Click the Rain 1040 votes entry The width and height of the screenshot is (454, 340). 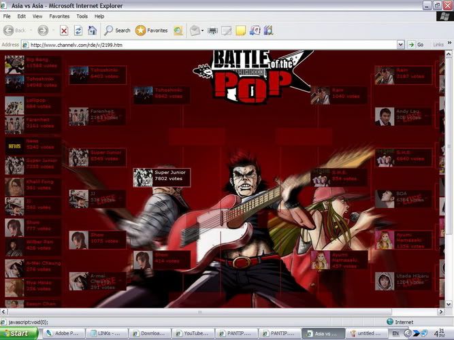click(x=339, y=95)
